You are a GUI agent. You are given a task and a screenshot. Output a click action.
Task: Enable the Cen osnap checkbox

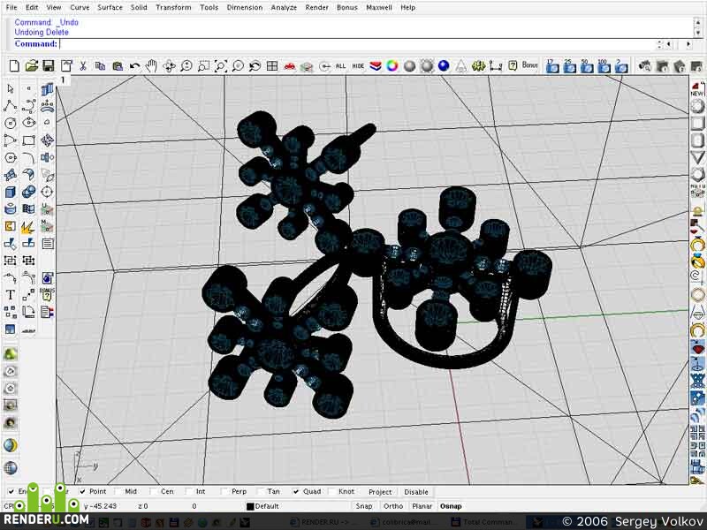(154, 492)
